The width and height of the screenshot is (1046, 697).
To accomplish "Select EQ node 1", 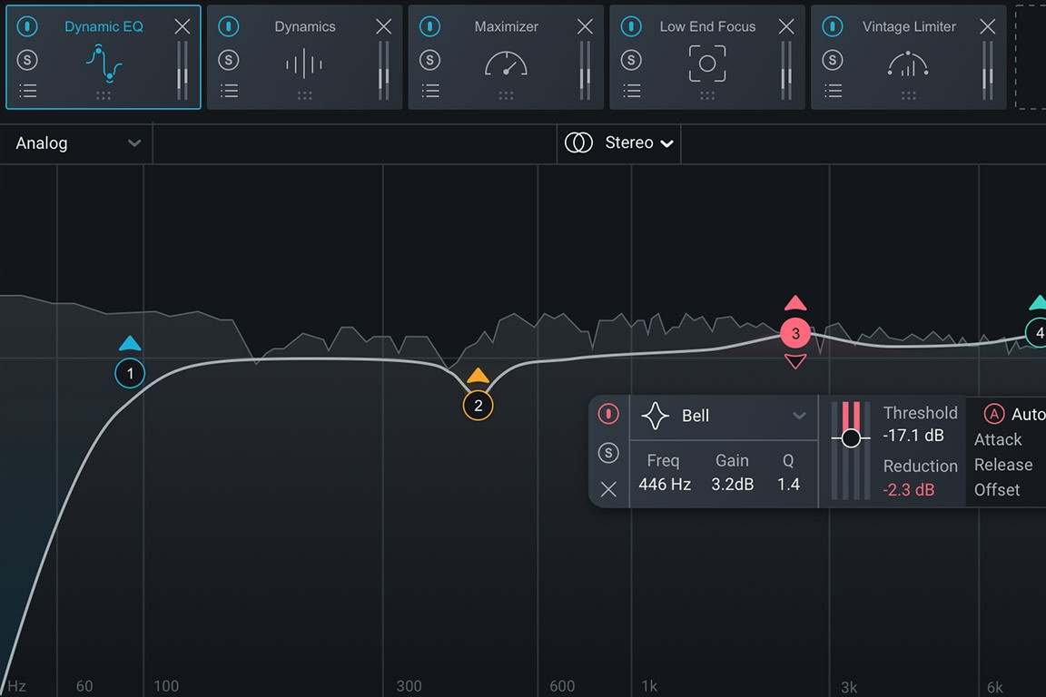I will tap(130, 374).
